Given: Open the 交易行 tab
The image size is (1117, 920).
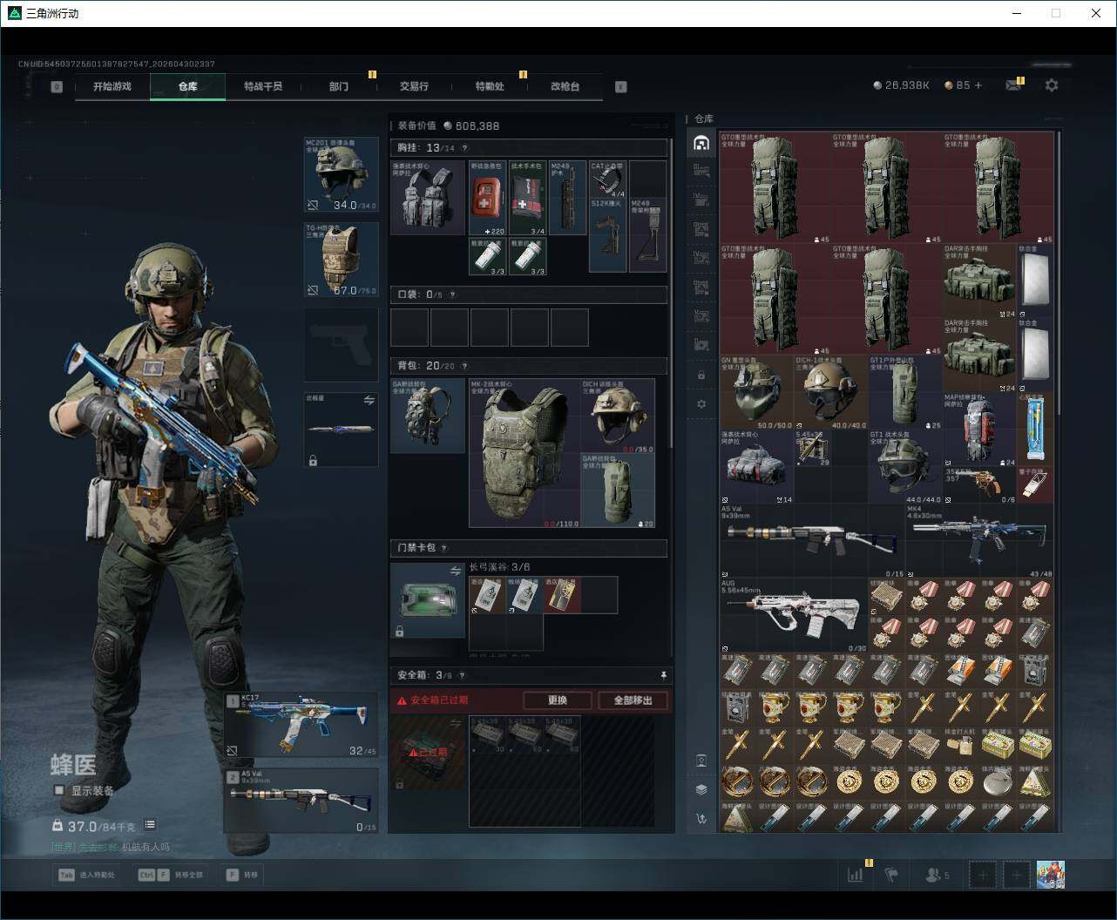Looking at the screenshot, I should coord(414,86).
